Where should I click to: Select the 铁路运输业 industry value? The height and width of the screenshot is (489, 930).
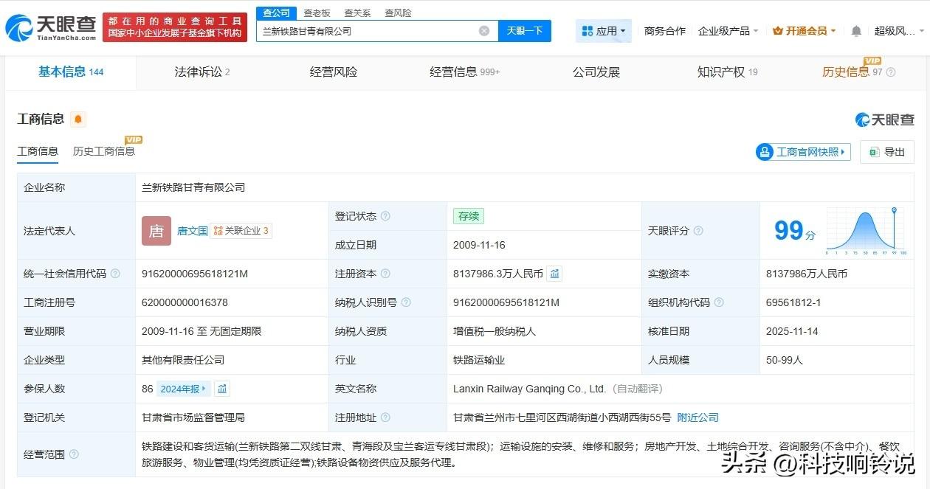479,360
